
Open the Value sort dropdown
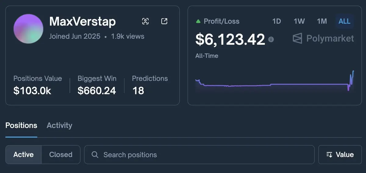[340, 155]
